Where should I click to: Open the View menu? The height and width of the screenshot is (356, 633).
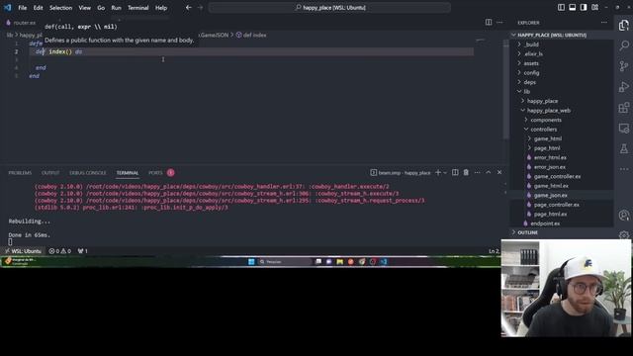coord(84,8)
